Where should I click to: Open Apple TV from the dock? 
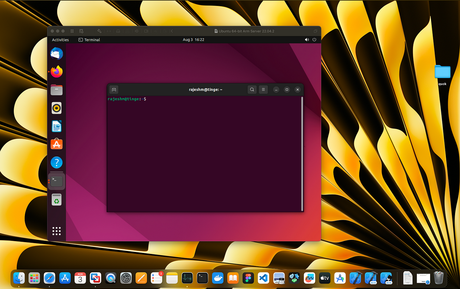[325, 278]
